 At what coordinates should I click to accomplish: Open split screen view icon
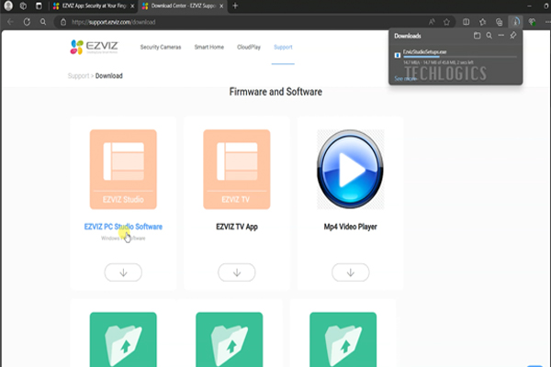tap(467, 21)
